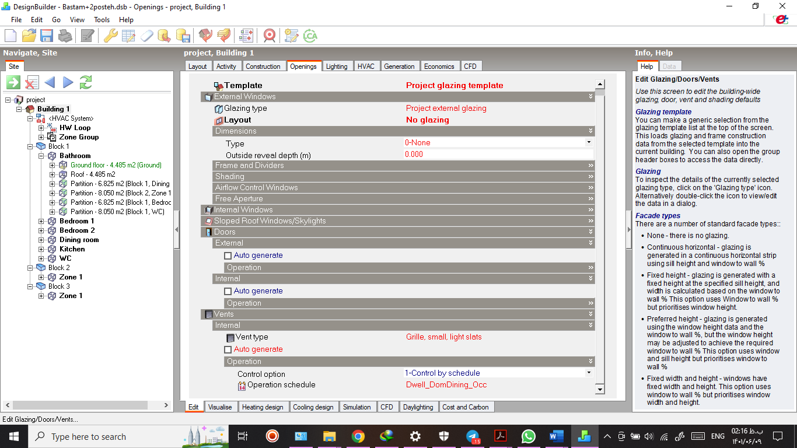
Task: Enable Auto generate under Doors External
Action: (x=228, y=256)
